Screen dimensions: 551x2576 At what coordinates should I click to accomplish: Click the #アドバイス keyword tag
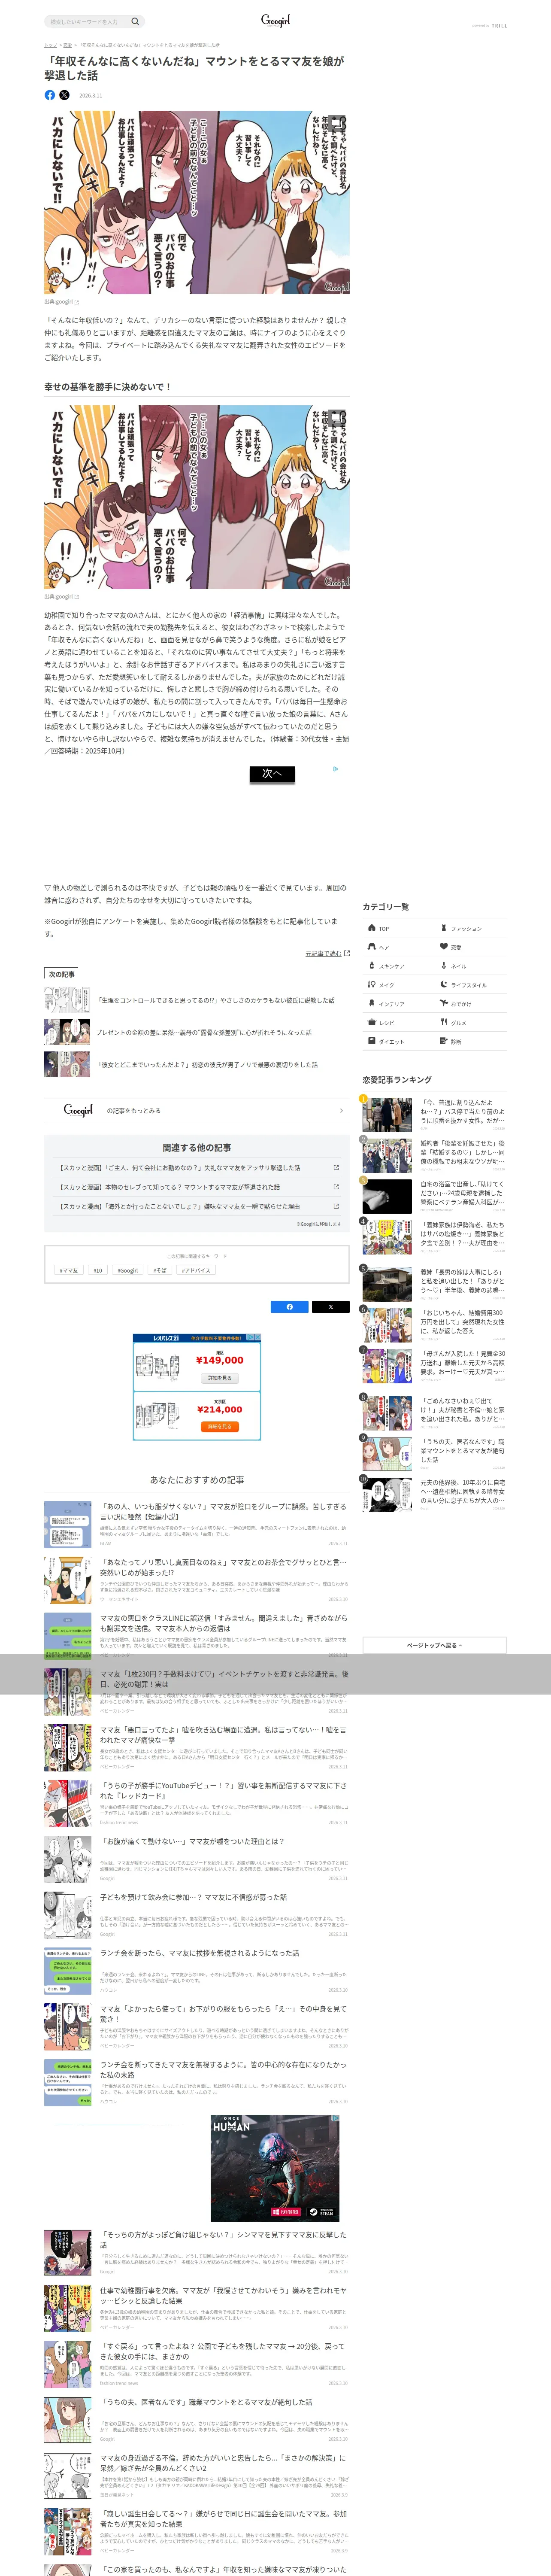click(196, 1270)
